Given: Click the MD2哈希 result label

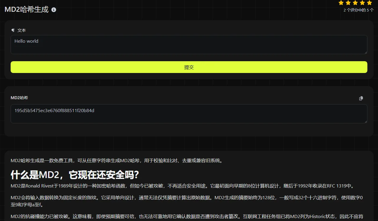Looking at the screenshot, I should tap(19, 98).
